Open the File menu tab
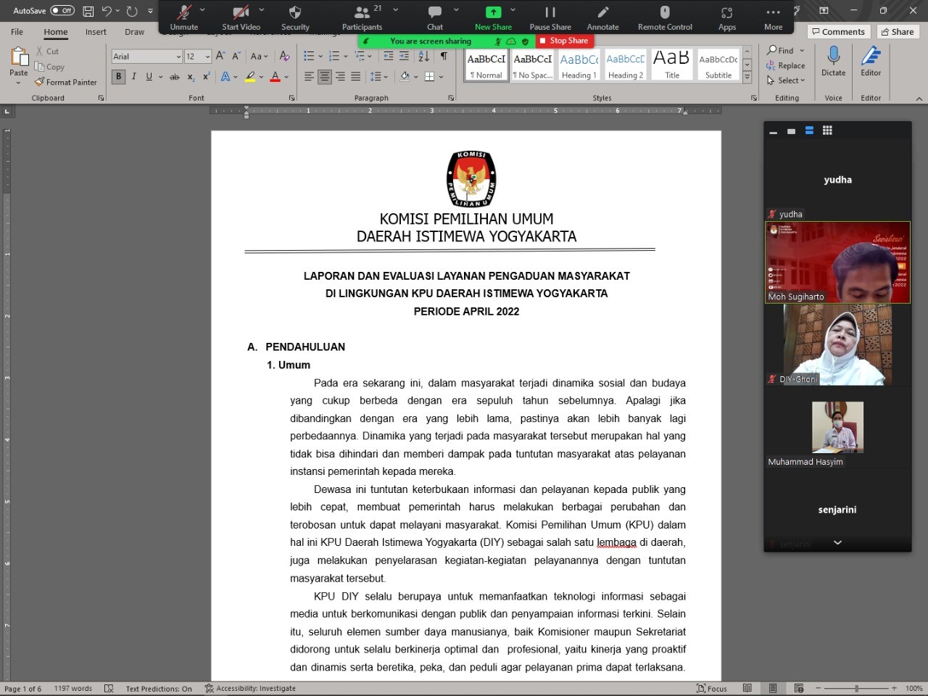 click(17, 32)
